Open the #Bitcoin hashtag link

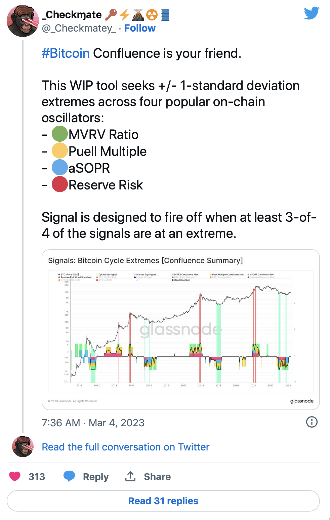66,53
